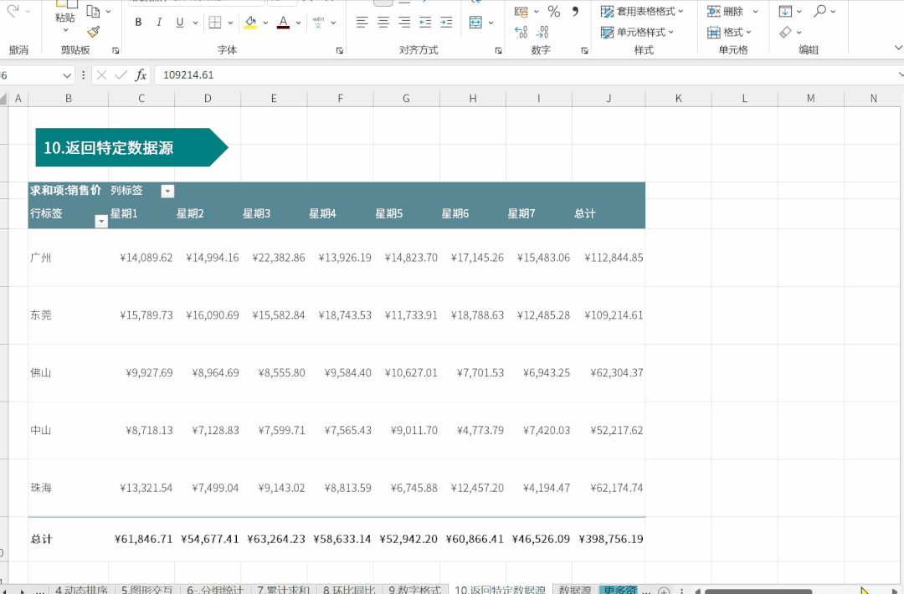The image size is (904, 594).
Task: Switch to the 9.数字格式 sheet tab
Action: click(414, 589)
